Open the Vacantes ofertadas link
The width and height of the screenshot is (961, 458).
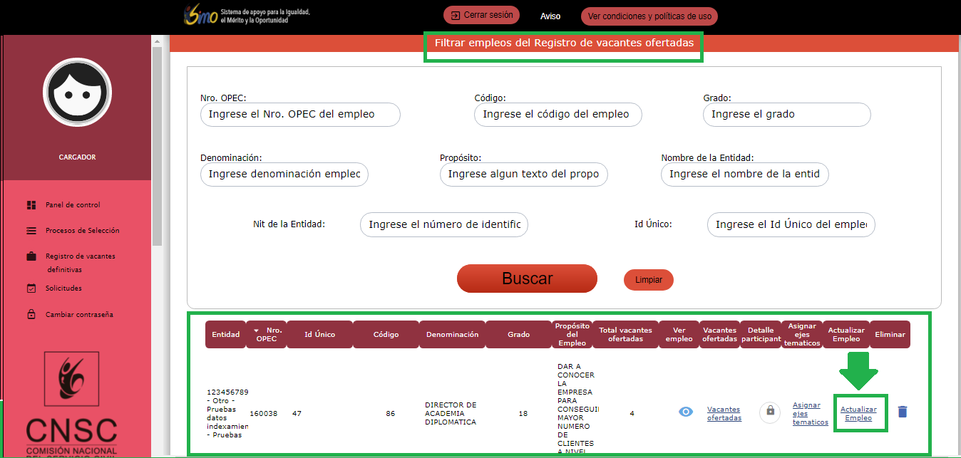coord(724,414)
